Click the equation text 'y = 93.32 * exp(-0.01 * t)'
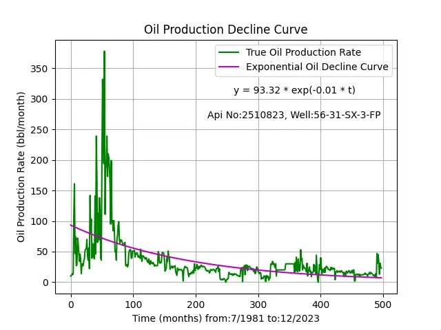Image resolution: width=441 pixels, height=330 pixels. pyautogui.click(x=294, y=90)
